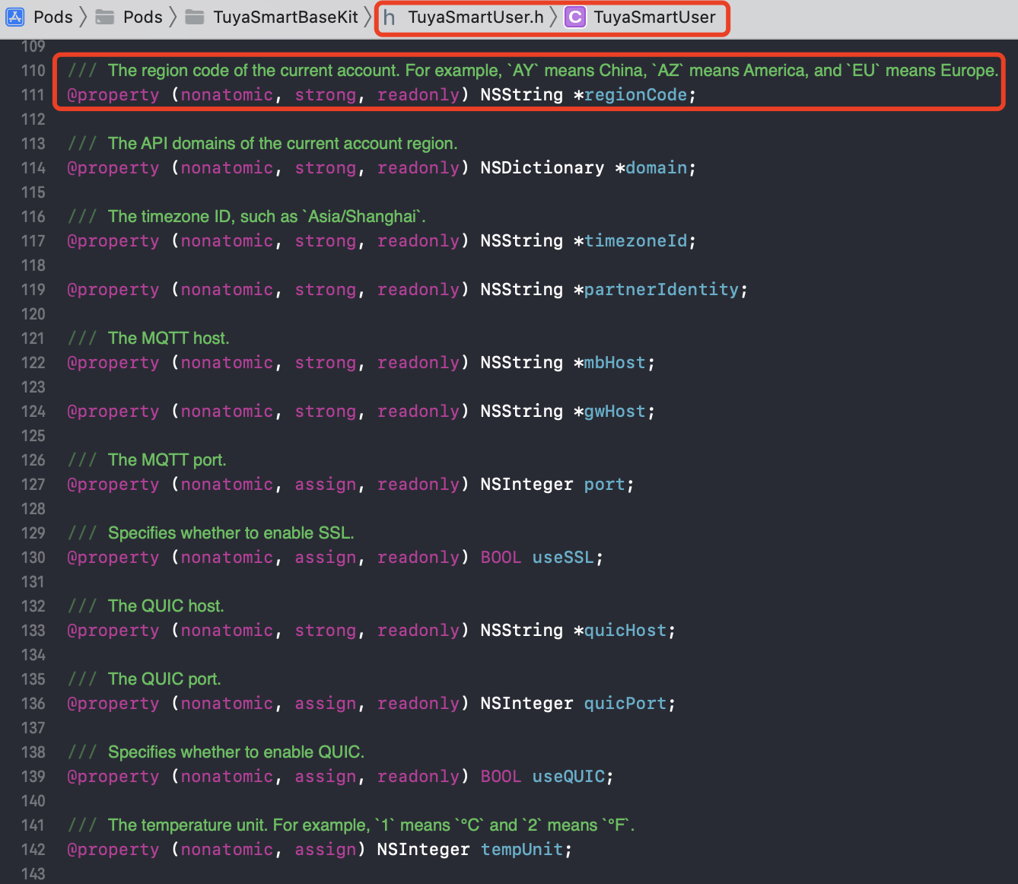Click the useSSL property name
Viewport: 1018px width, 884px height.
[x=563, y=557]
